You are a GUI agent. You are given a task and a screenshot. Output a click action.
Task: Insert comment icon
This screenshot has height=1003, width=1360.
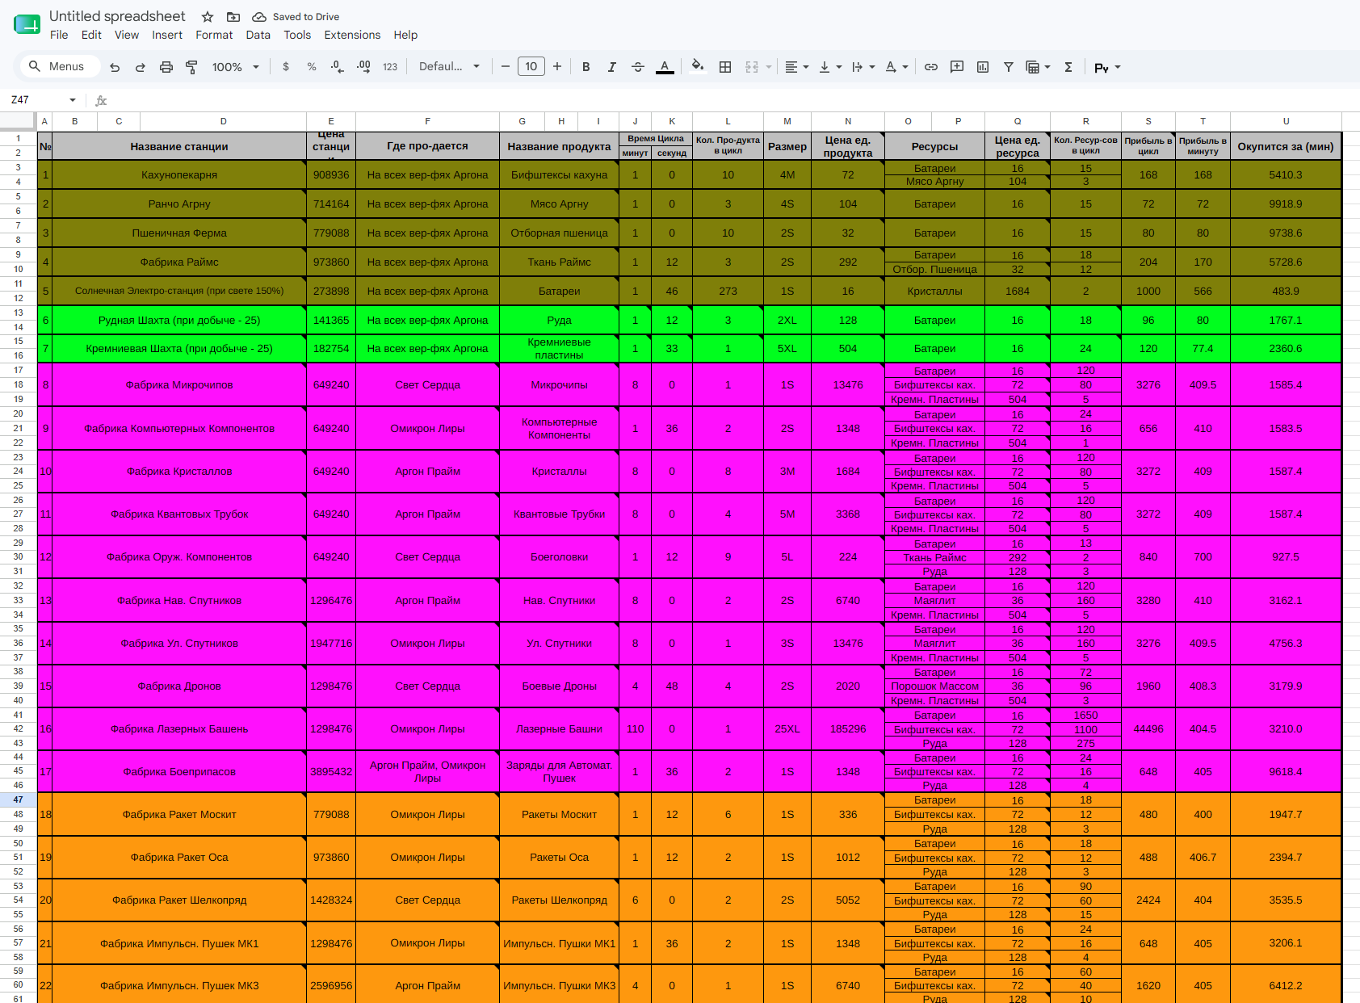[957, 67]
